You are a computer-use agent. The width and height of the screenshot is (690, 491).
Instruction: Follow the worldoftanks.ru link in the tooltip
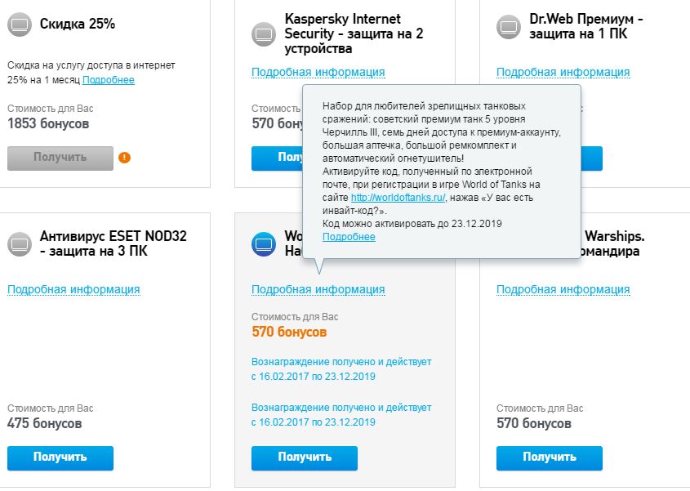pos(398,198)
